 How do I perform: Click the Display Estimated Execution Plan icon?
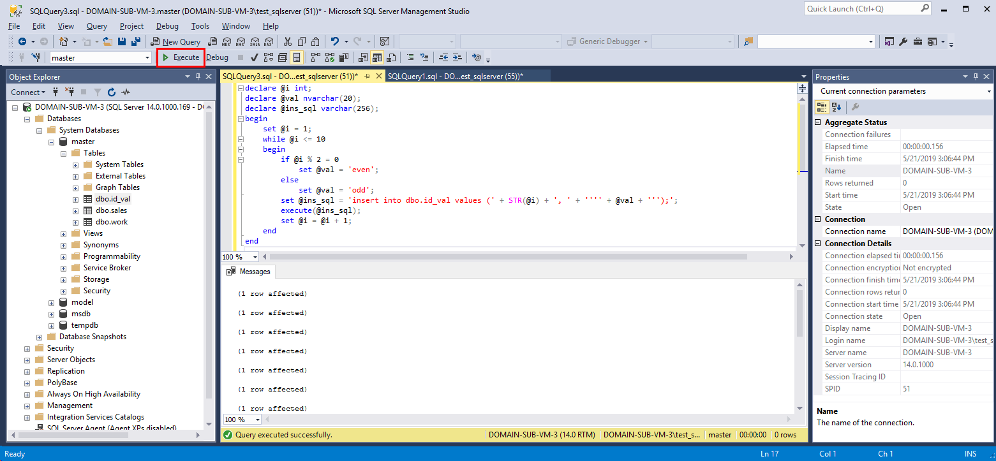[x=268, y=57]
